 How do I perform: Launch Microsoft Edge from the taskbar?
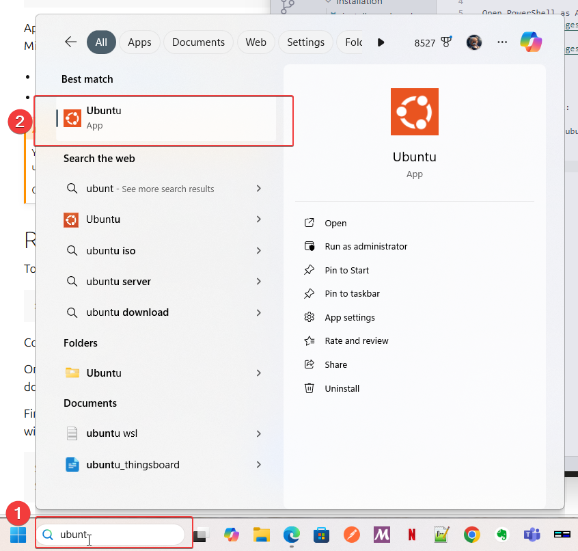point(292,535)
